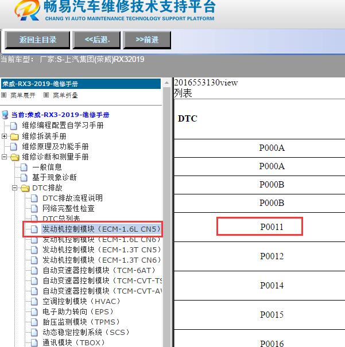The height and width of the screenshot is (347, 345).
Task: Click the 荣威-RX3-2019-维修手册 panel title bar
Action: 81,84
